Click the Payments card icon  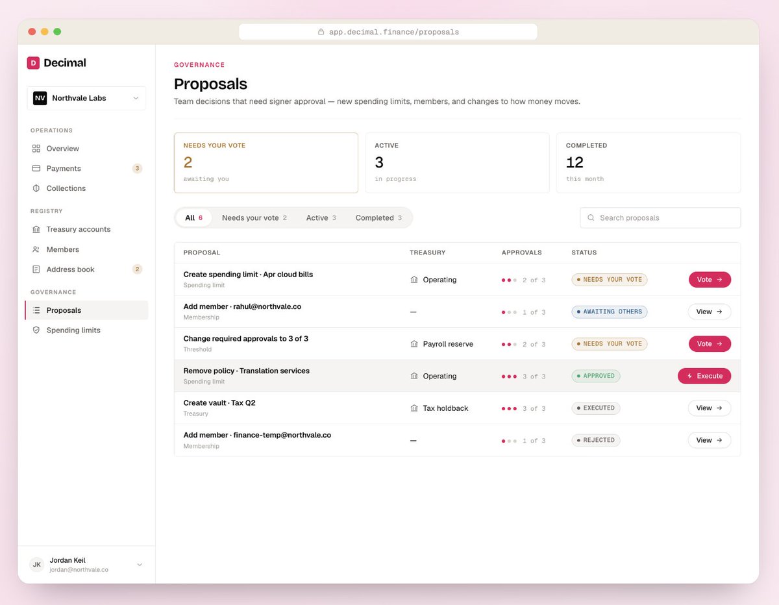[x=36, y=168]
